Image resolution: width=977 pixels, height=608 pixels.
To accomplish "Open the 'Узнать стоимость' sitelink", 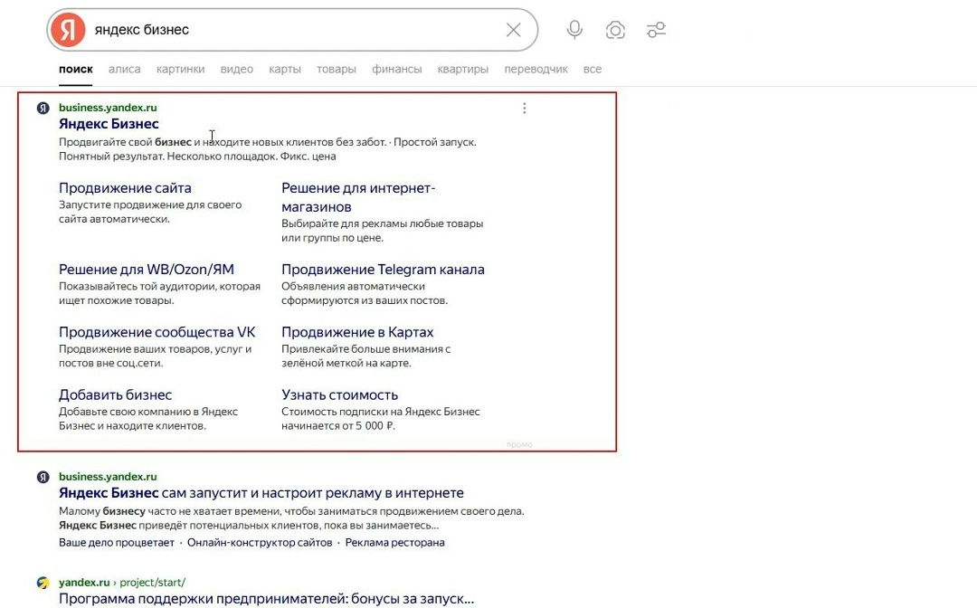I will coord(339,394).
